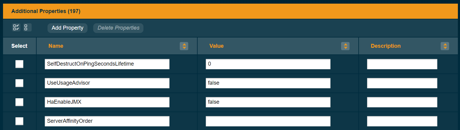Click the Name column header label
The width and height of the screenshot is (460, 130).
click(56, 46)
